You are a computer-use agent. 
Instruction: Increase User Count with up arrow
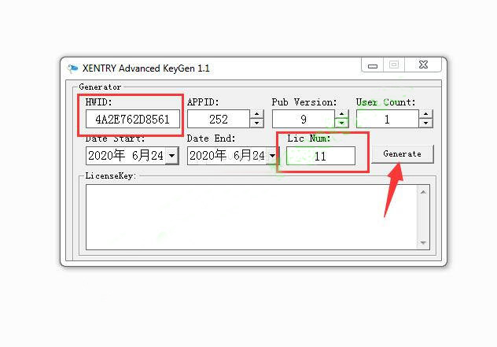426,114
